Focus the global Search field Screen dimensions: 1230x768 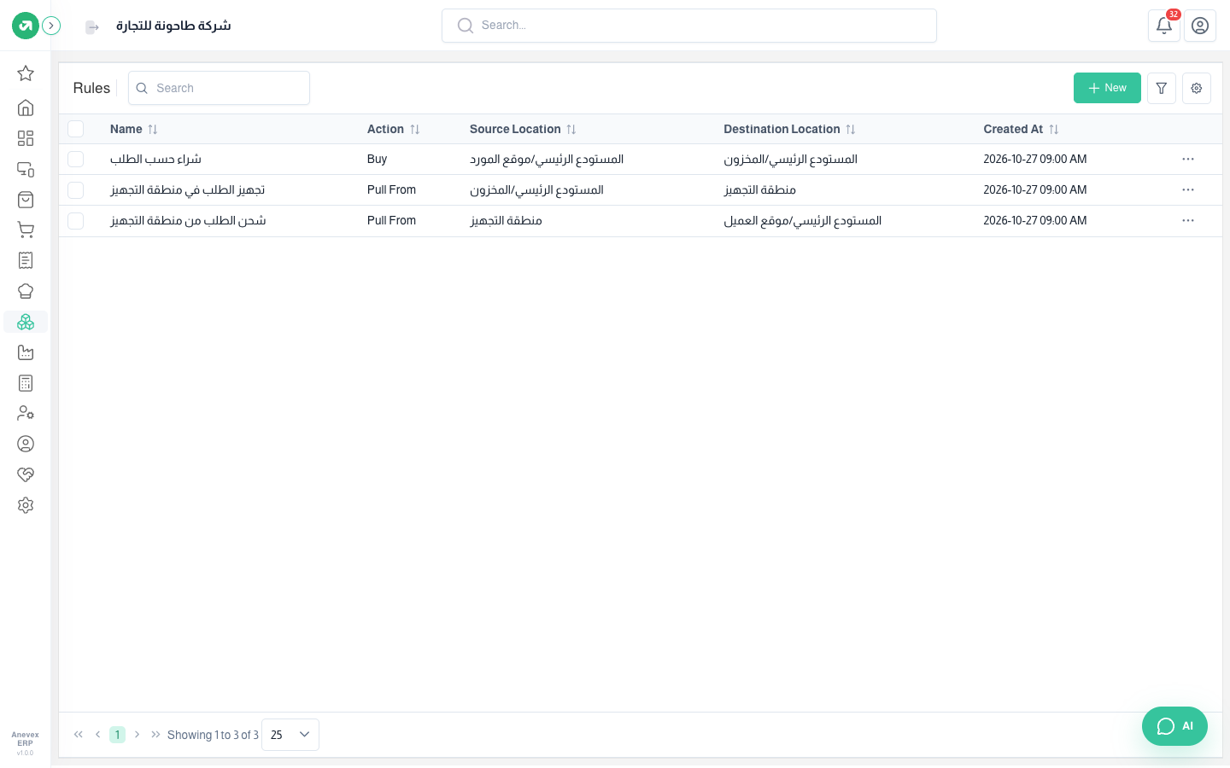click(x=689, y=26)
